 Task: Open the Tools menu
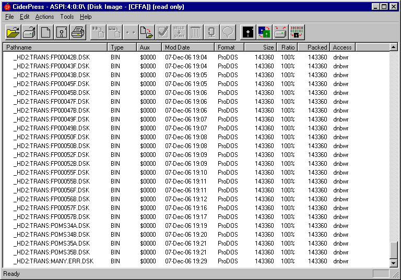click(x=67, y=17)
